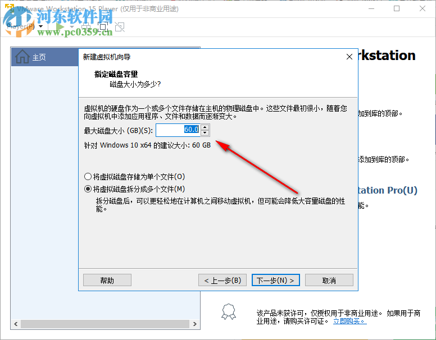Viewport: 436px width, 340px height.
Task: Go back with < 上一步(B) button
Action: click(222, 281)
